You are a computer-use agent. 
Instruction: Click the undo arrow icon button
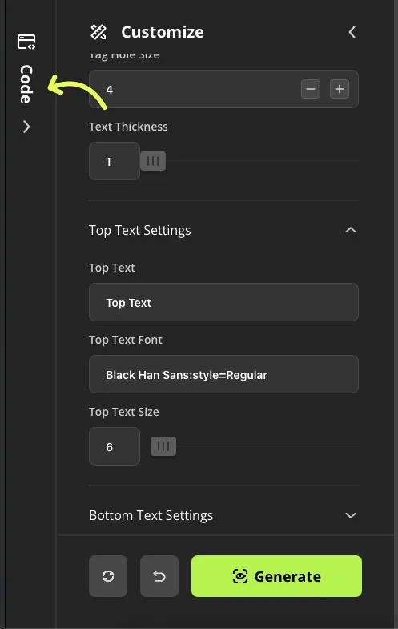(x=159, y=576)
